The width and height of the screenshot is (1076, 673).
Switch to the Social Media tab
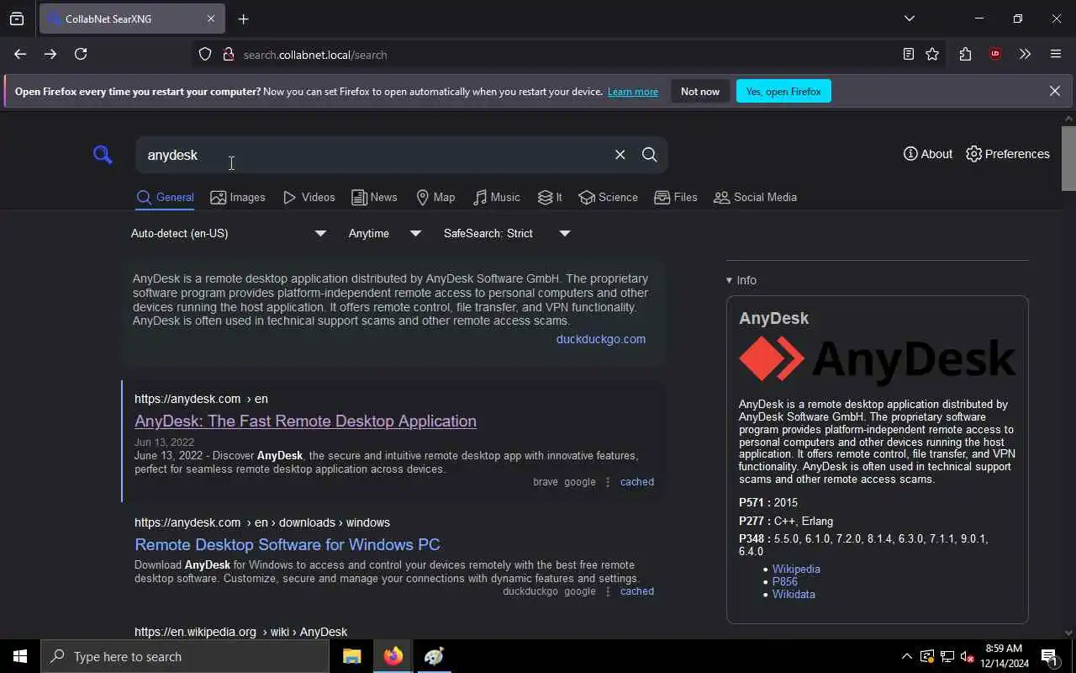[x=755, y=197]
